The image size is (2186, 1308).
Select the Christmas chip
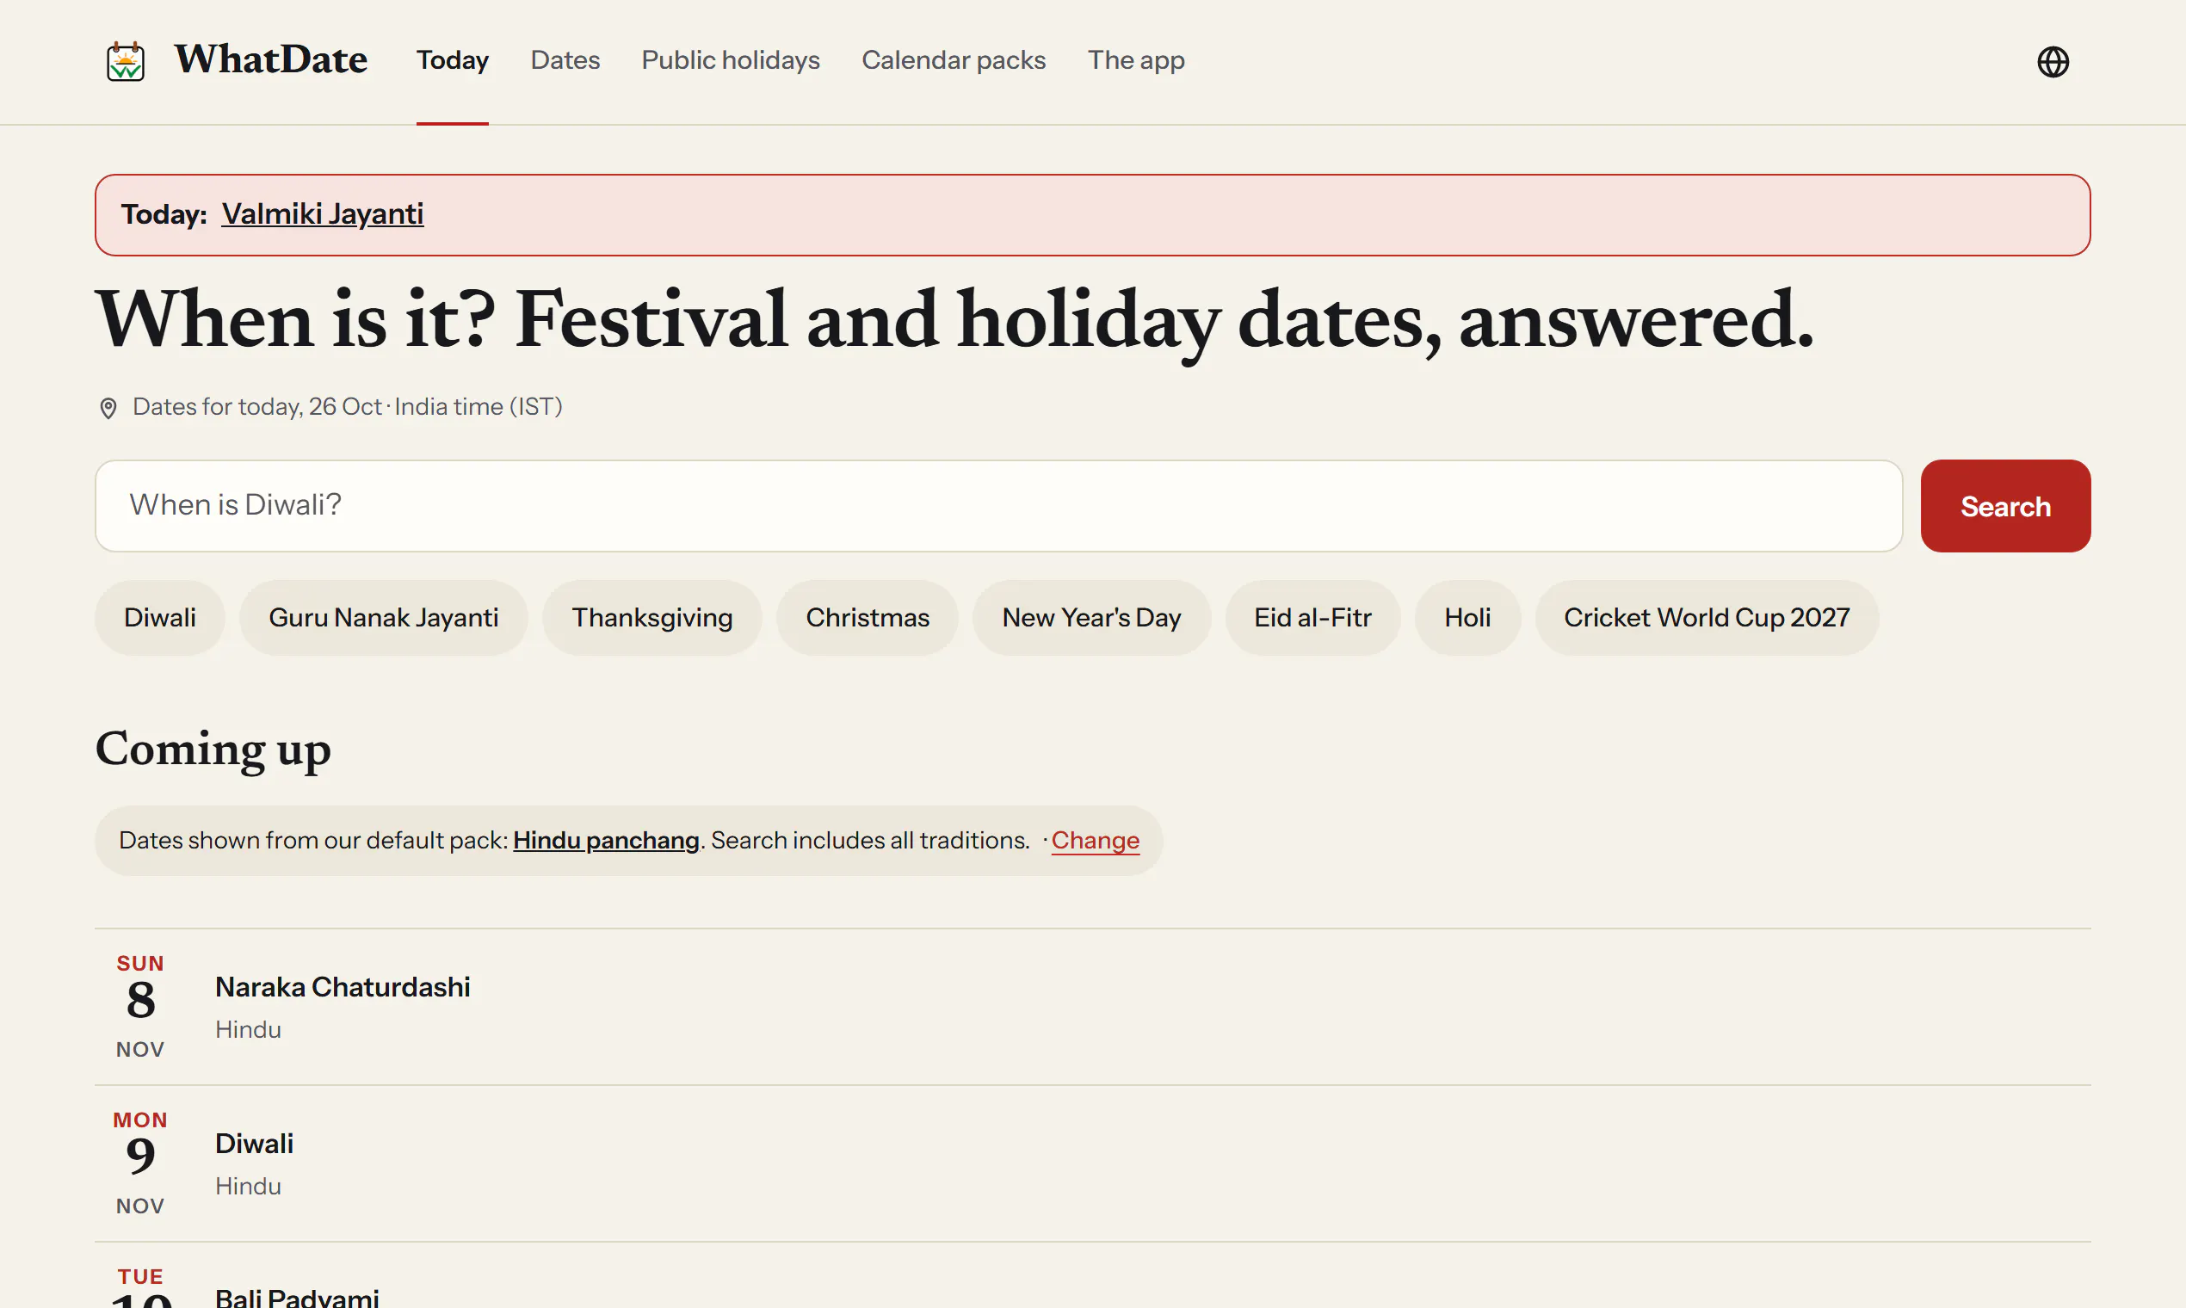click(x=868, y=617)
